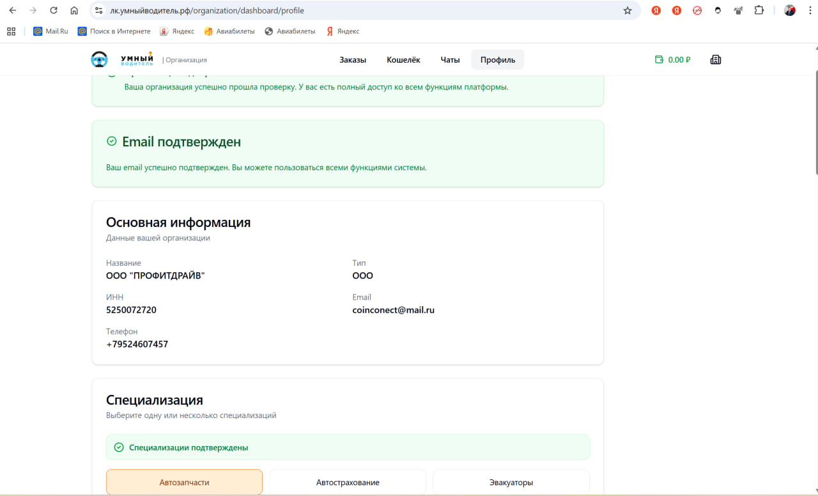Click the Специализации подтверждены banner text
Image resolution: width=818 pixels, height=496 pixels.
click(189, 447)
